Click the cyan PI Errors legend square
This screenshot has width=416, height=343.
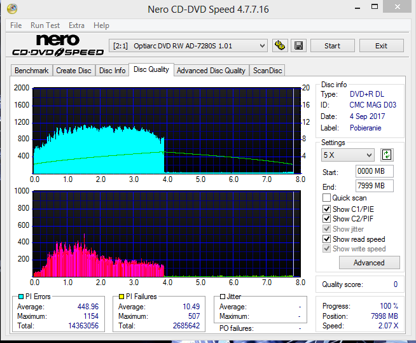point(21,297)
